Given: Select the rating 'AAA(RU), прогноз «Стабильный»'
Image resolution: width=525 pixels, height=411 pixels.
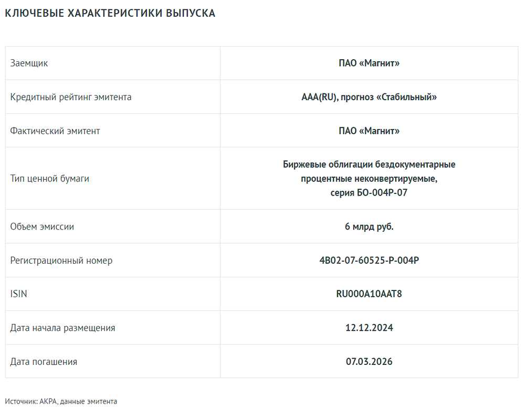Looking at the screenshot, I should pyautogui.click(x=369, y=97).
